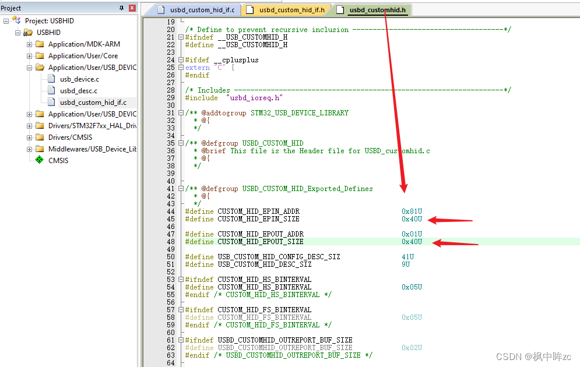This screenshot has width=580, height=367.
Task: Click the green CMSIS component diamond icon
Action: coord(39,160)
